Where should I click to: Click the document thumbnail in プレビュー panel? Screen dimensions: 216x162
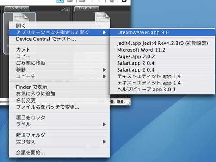tap(102, 17)
